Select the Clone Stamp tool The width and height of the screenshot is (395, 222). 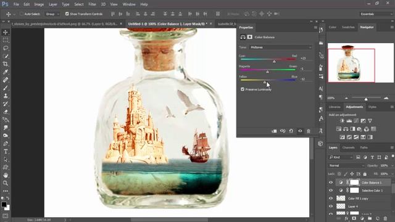tap(6, 96)
